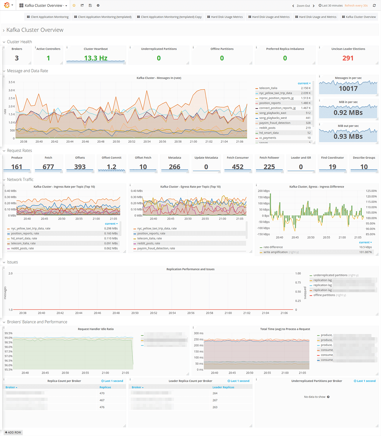This screenshot has width=381, height=436.
Task: Open color picker for cc_payments legend swatch
Action: pos(257,138)
